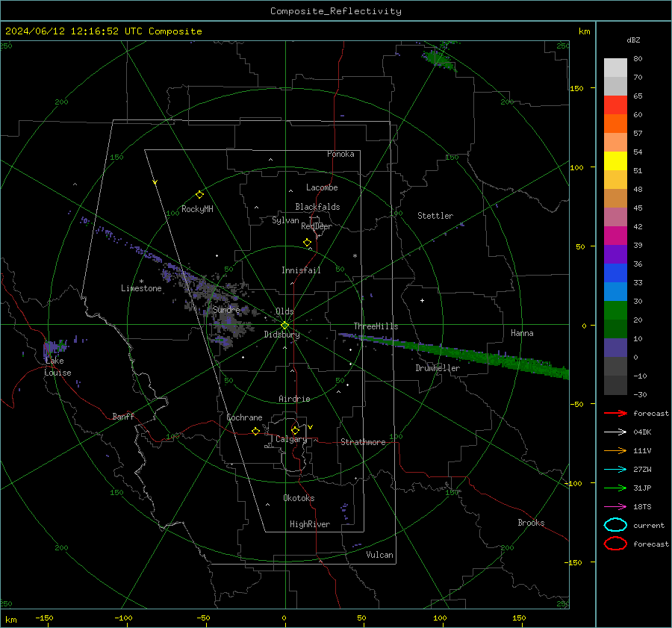Click the RockyMH label
The height and width of the screenshot is (628, 672).
click(197, 209)
